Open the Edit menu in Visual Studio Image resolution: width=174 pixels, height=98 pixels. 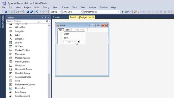[10, 7]
